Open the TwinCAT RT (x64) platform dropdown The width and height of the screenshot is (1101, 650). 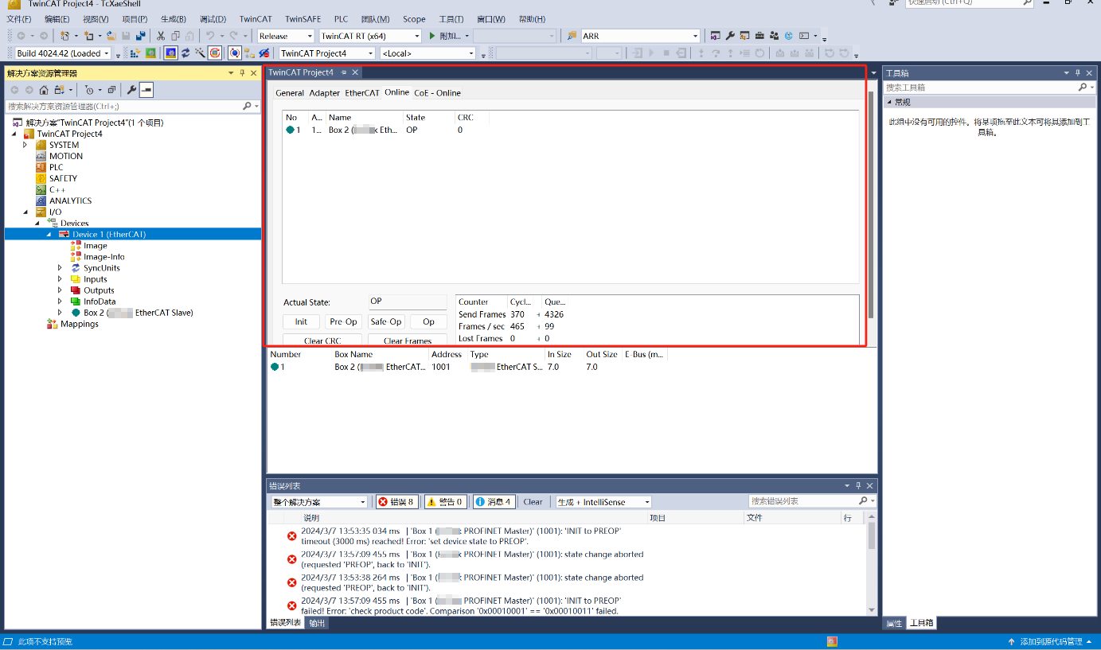(416, 36)
